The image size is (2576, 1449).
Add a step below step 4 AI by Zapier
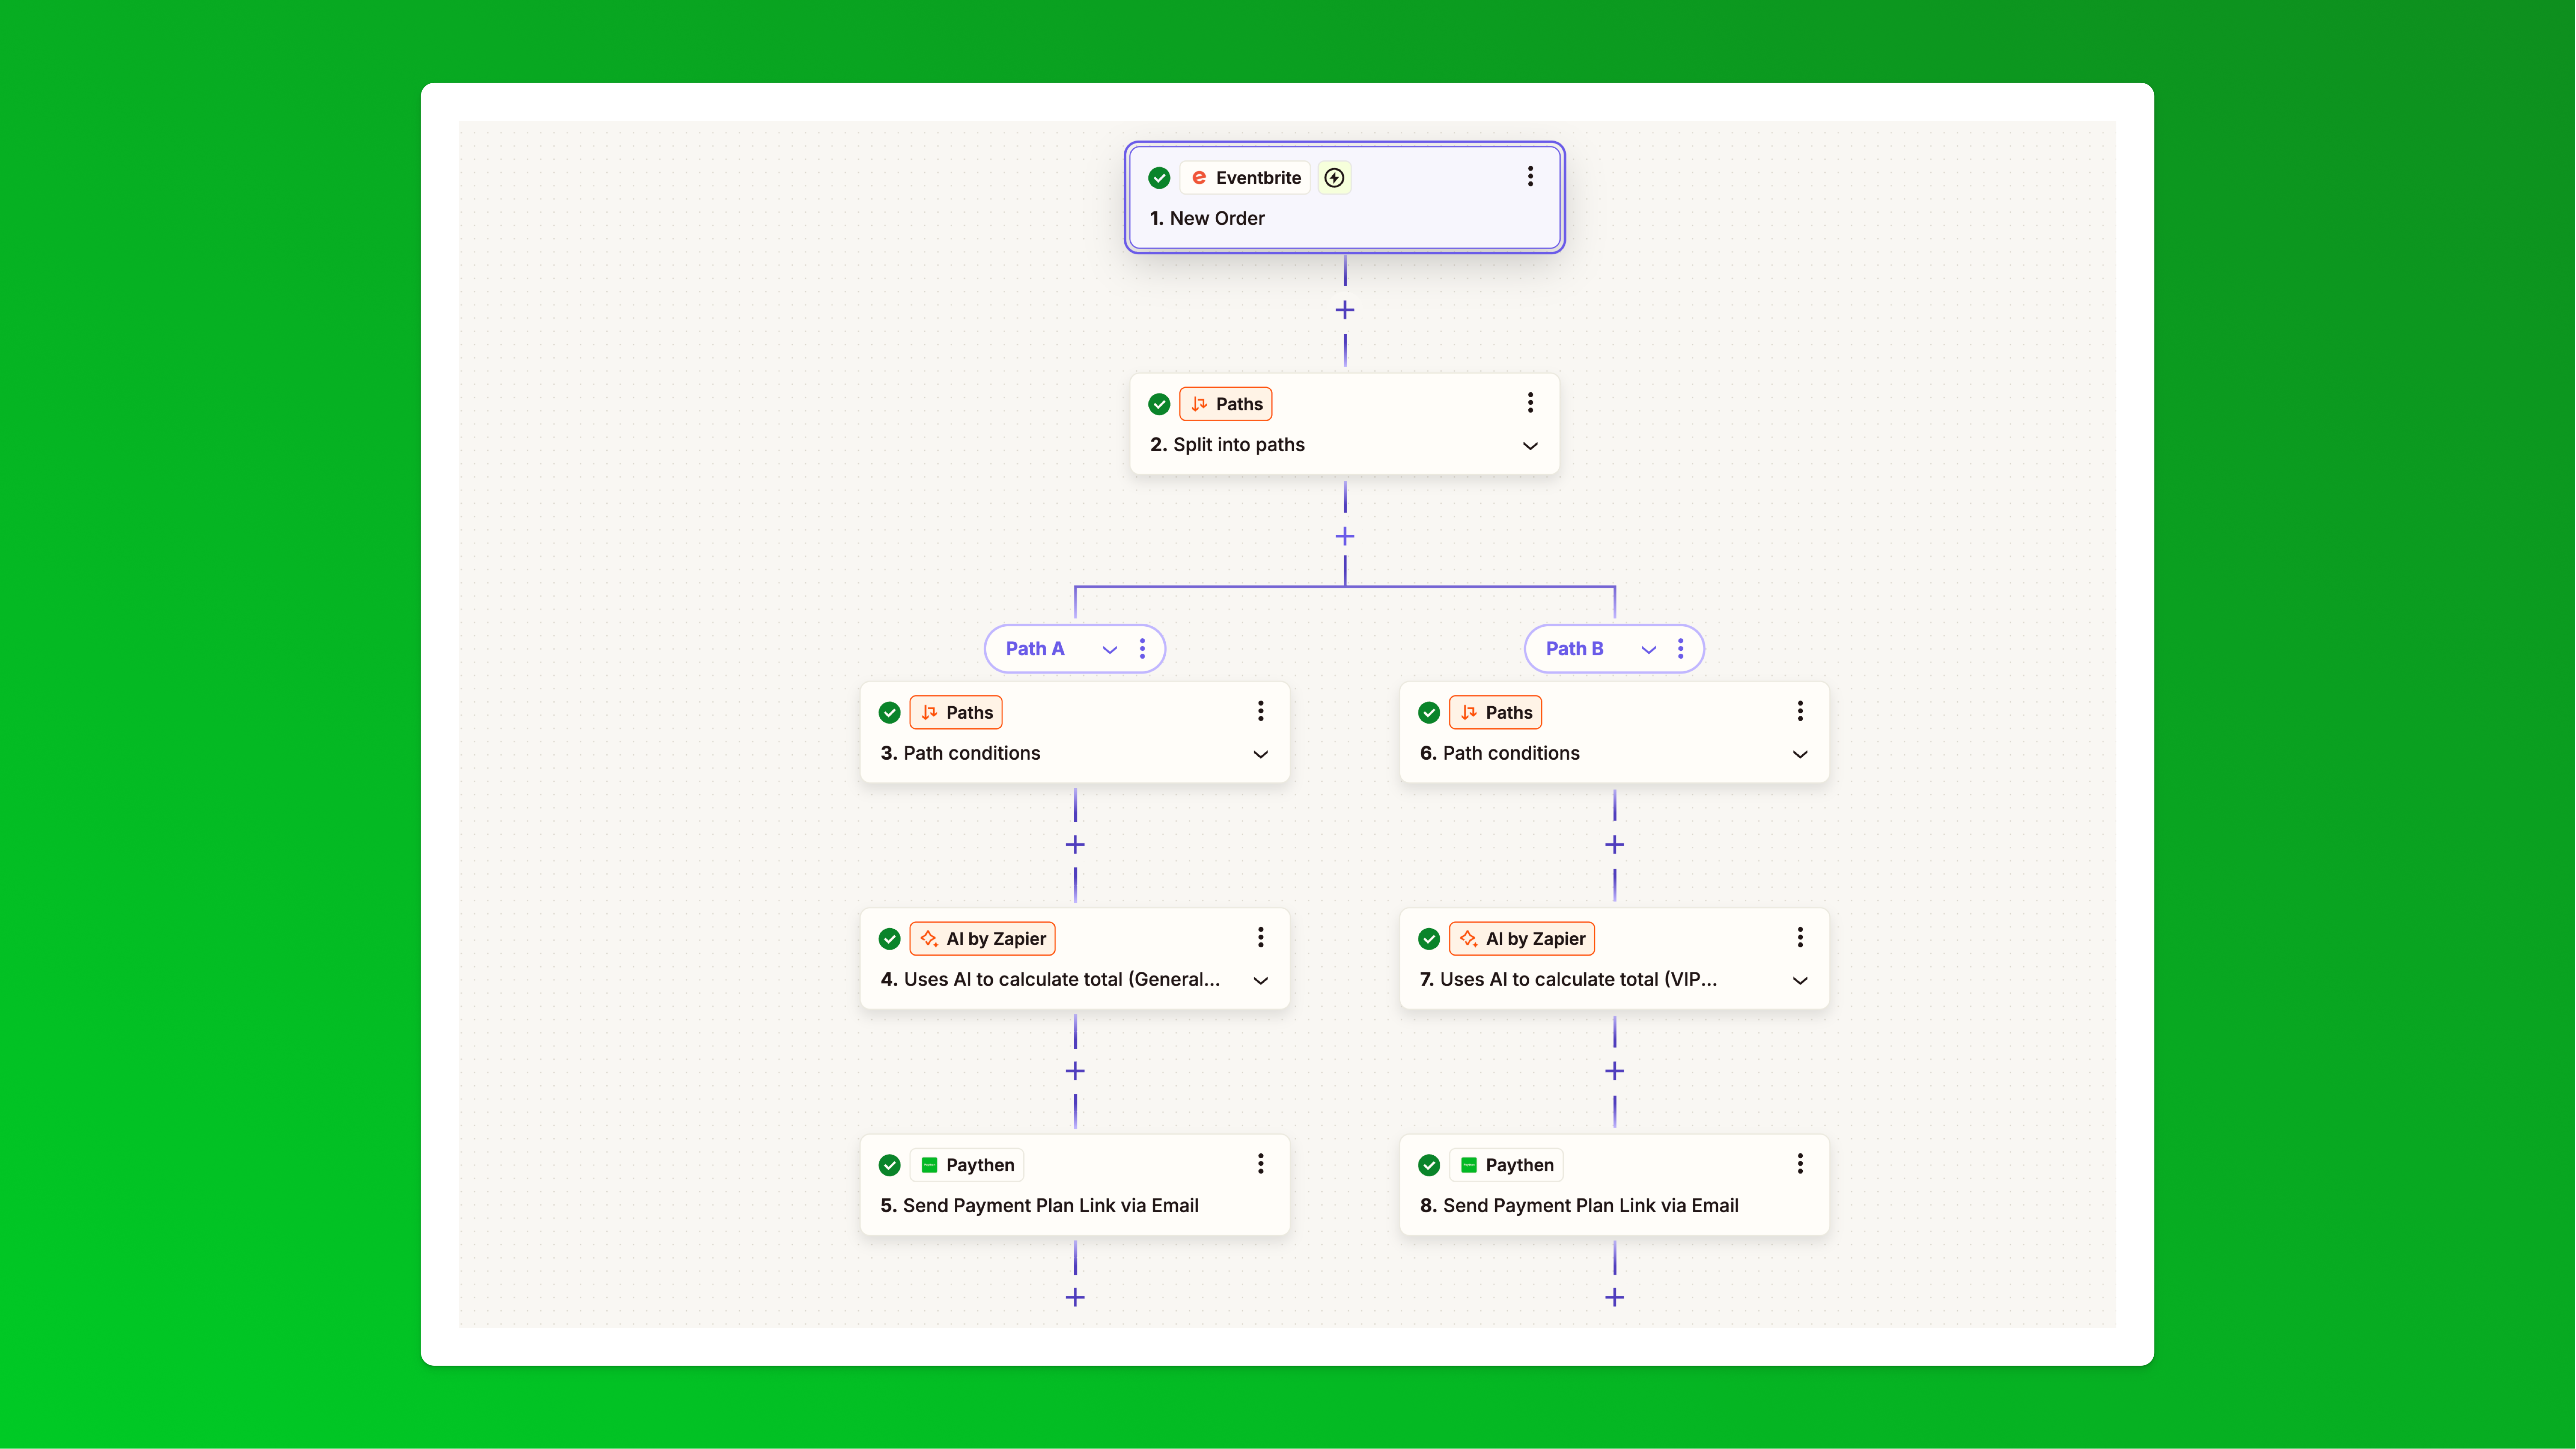[1075, 1071]
